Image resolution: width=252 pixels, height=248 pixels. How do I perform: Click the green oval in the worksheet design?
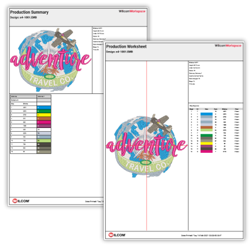(x=146, y=162)
